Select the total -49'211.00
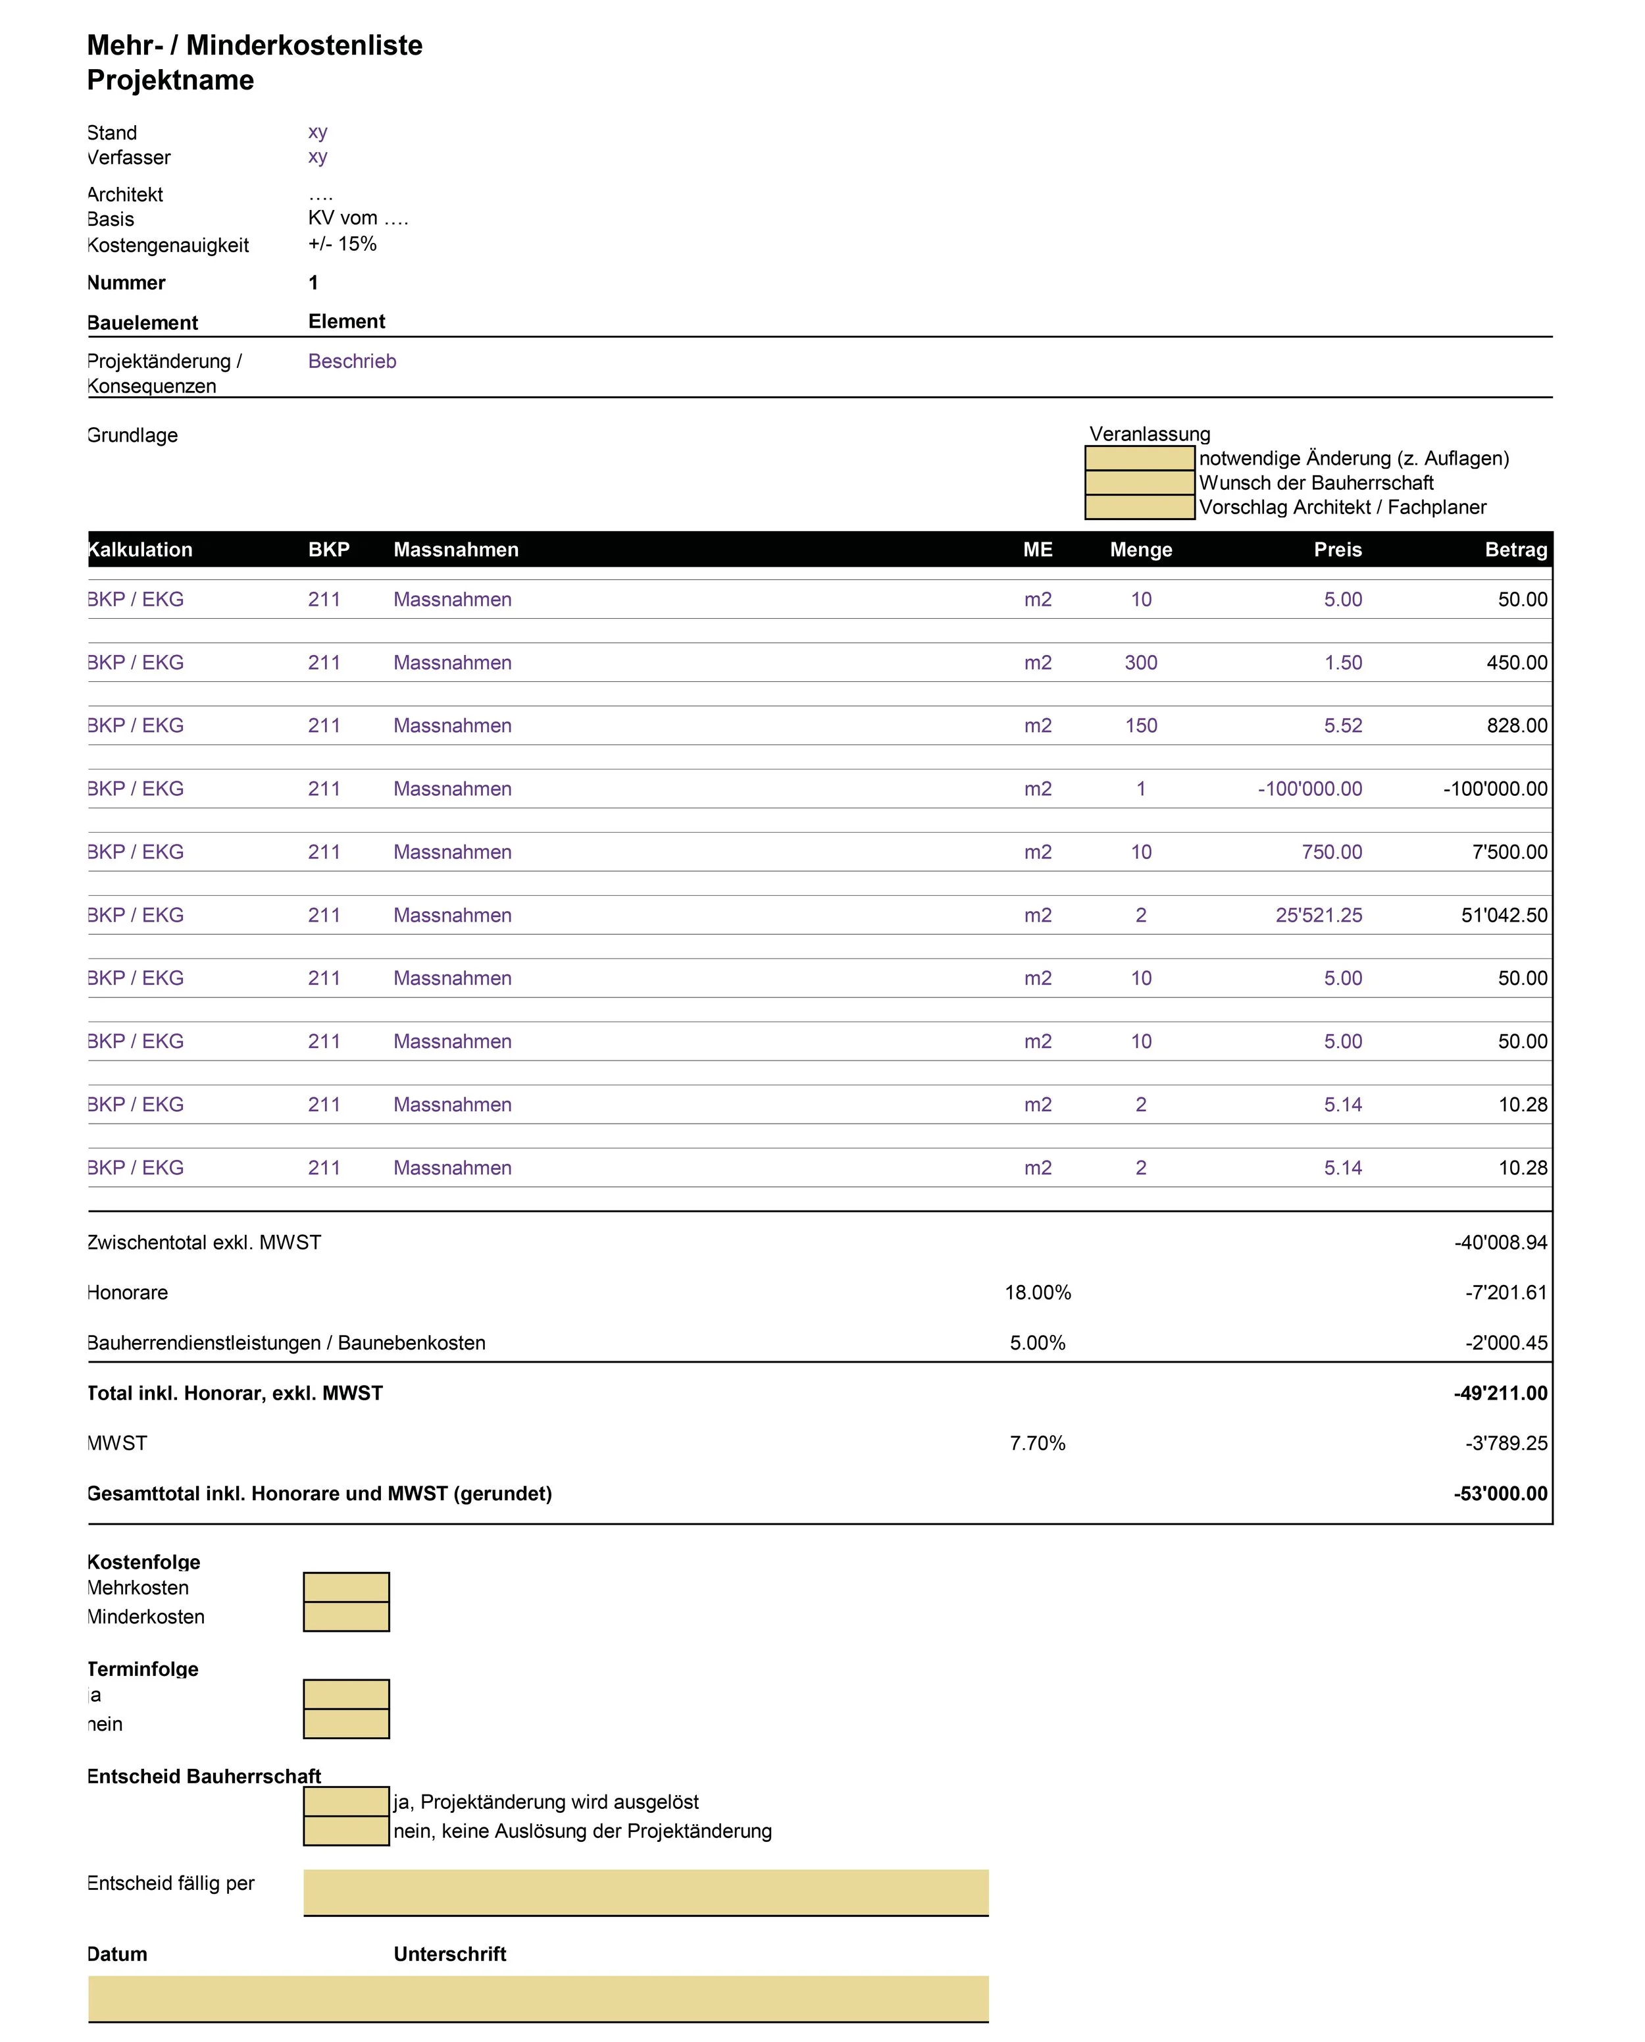The height and width of the screenshot is (2042, 1645). pyautogui.click(x=1501, y=1393)
